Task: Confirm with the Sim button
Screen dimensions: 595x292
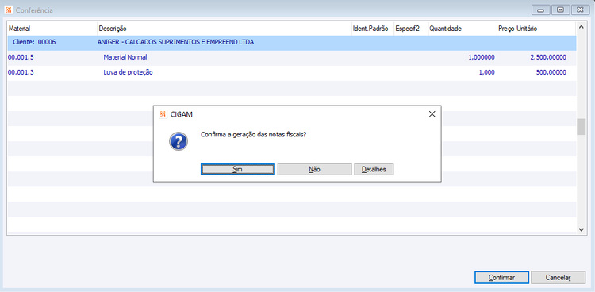Action: point(237,169)
